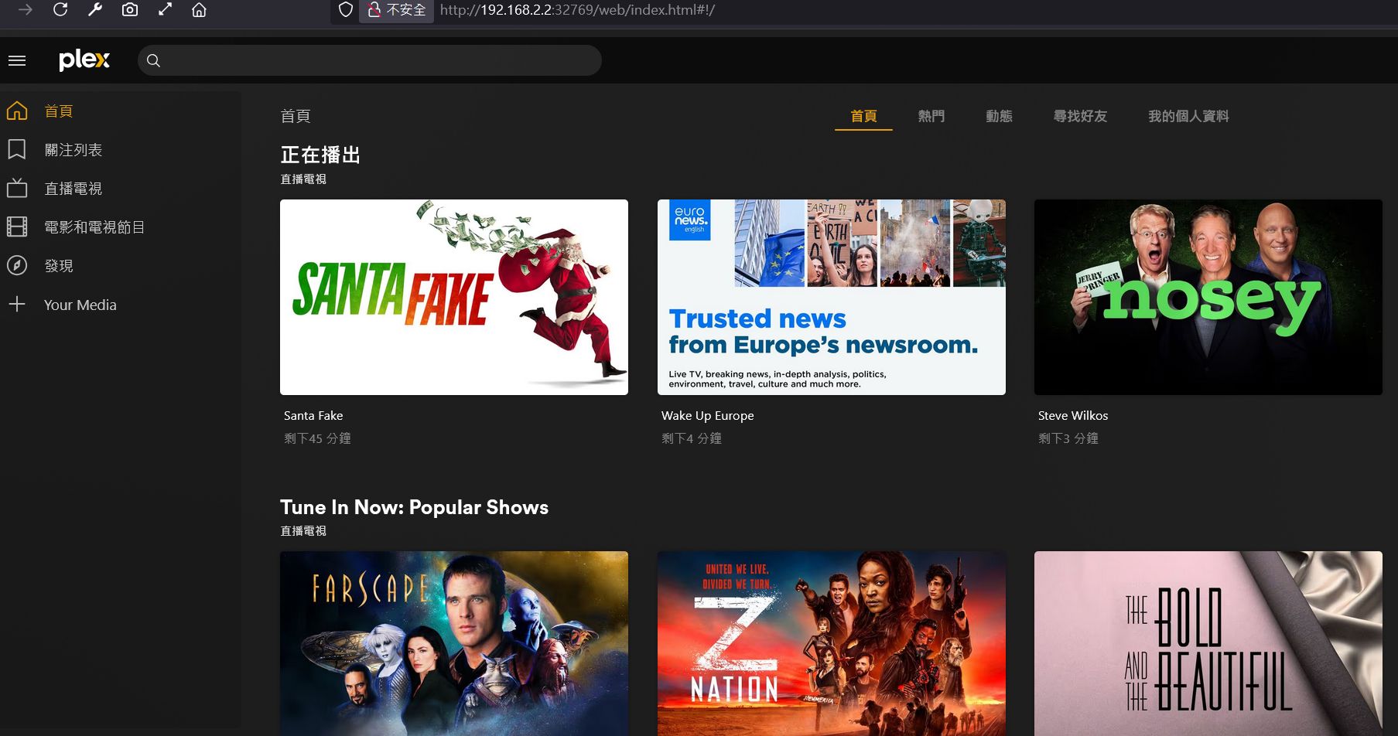Focus the Plex search field
Image resolution: width=1398 pixels, height=736 pixels.
coord(369,60)
